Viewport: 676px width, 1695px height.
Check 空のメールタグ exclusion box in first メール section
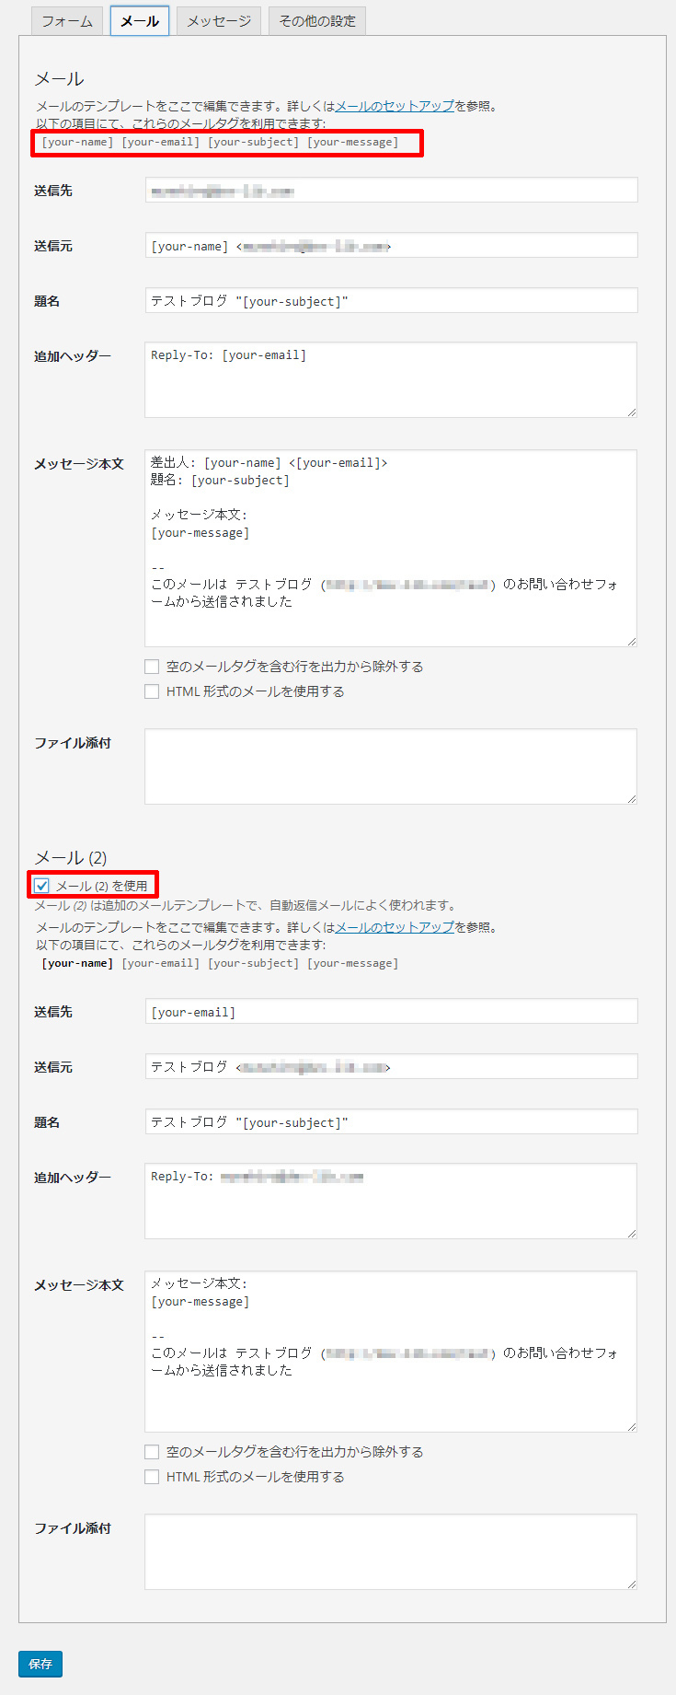[x=153, y=667]
